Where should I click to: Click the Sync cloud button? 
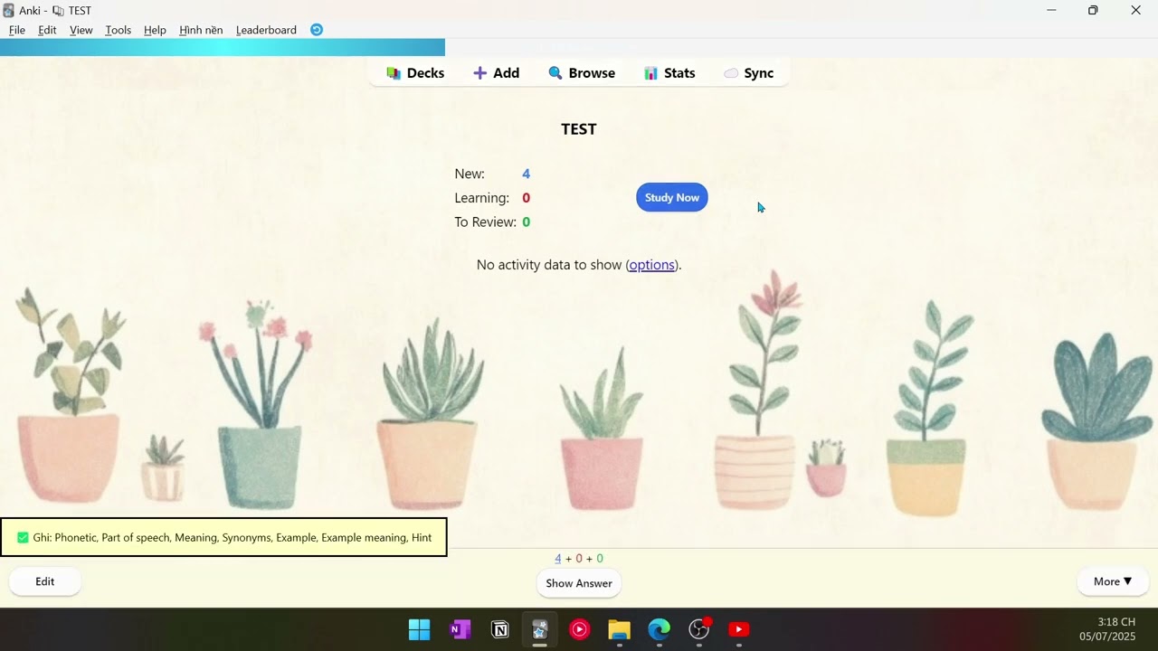[x=748, y=73]
